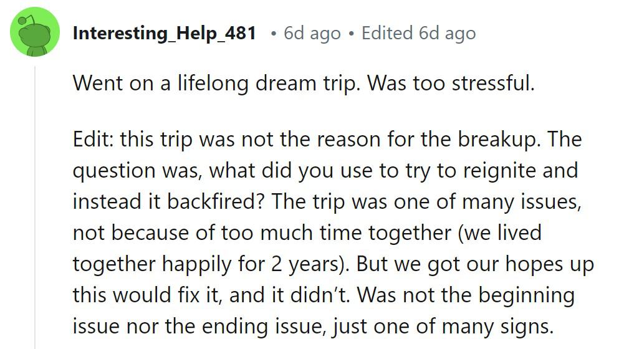The height and width of the screenshot is (349, 619).
Task: Click the first '6d ago' post timestamp
Action: tap(312, 33)
